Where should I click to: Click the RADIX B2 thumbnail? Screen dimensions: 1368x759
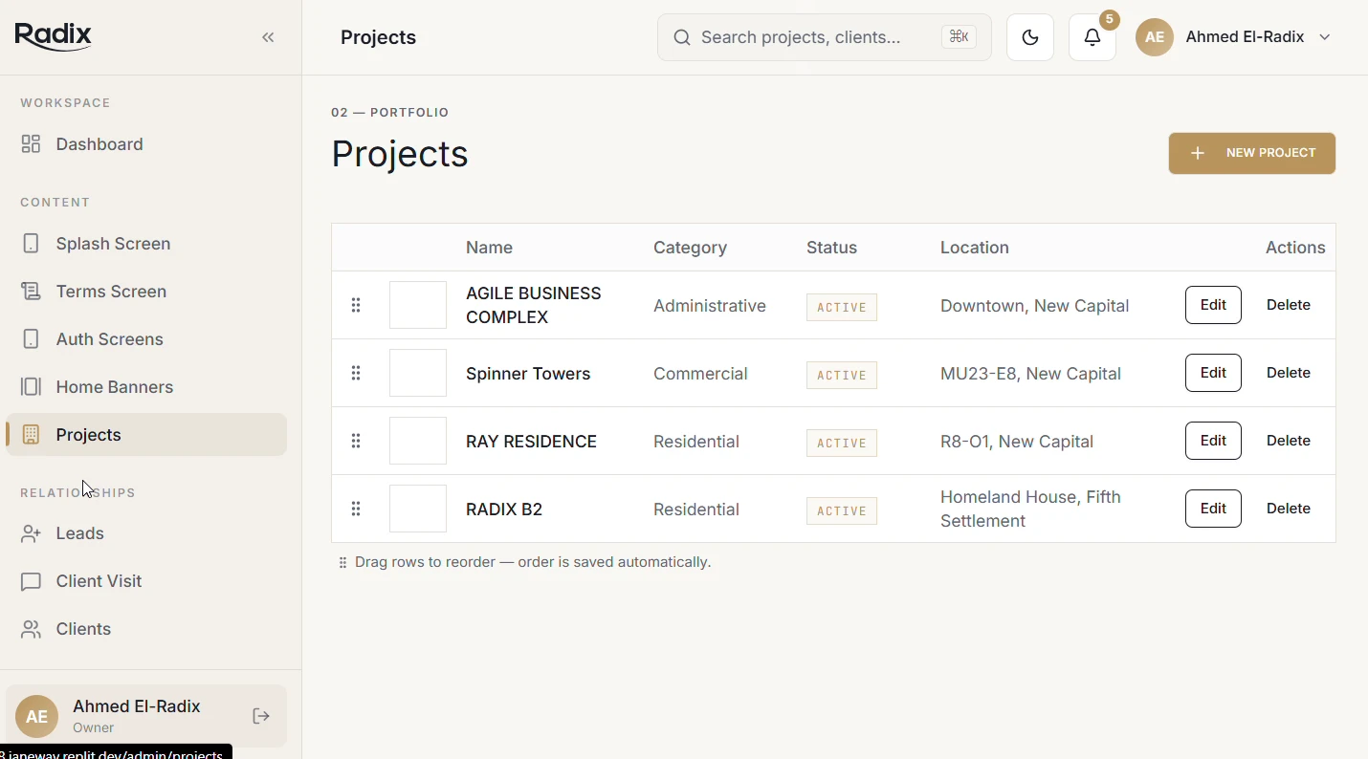(418, 509)
